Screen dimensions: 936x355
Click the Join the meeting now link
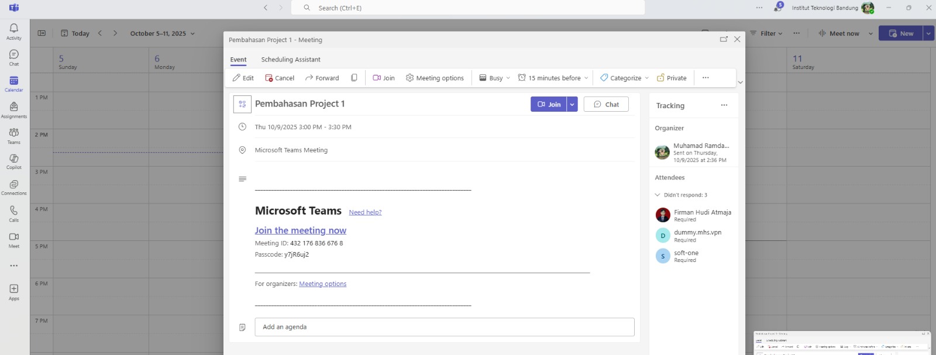[x=300, y=230]
